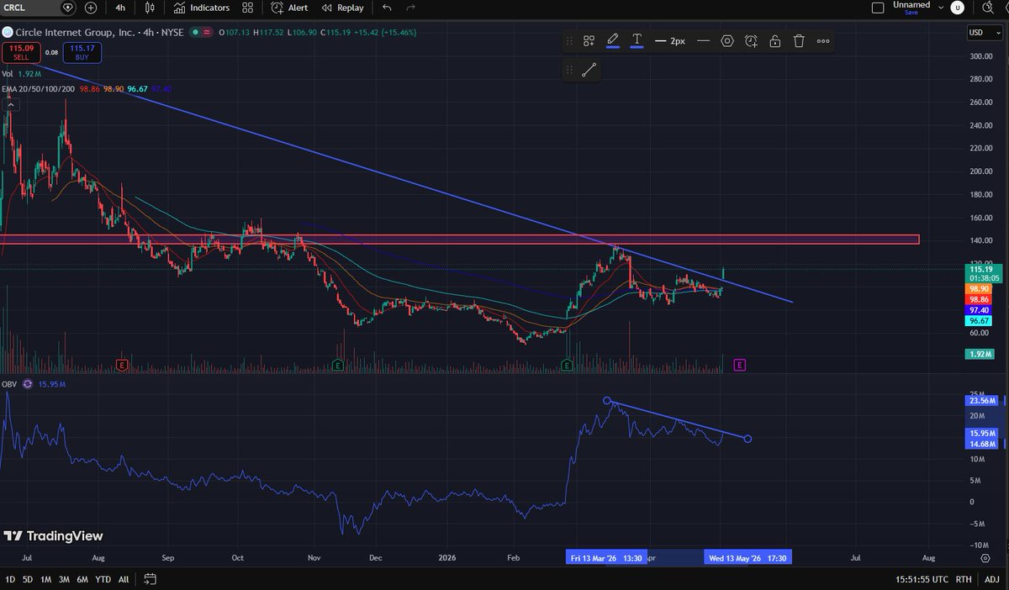Open the RTH session menu
Screen dimensions: 1009x590
coord(965,579)
